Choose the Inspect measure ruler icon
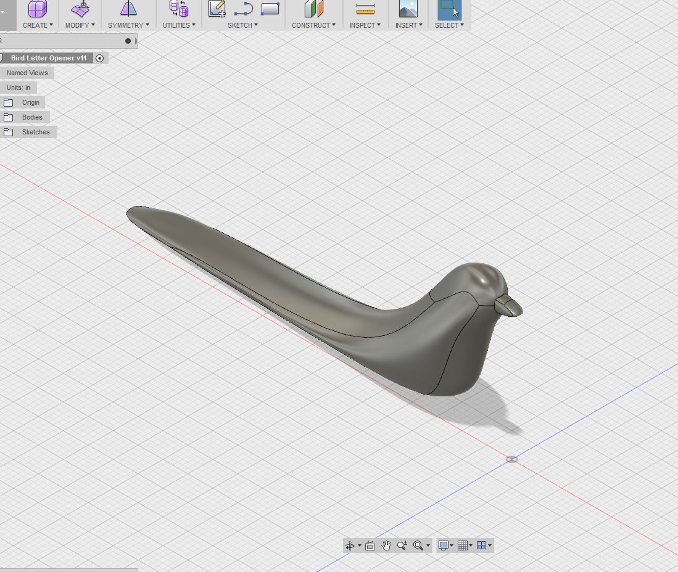The height and width of the screenshot is (572, 678). pyautogui.click(x=365, y=9)
